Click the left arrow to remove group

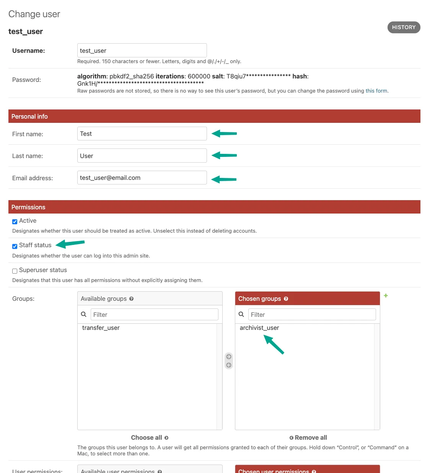click(x=229, y=365)
